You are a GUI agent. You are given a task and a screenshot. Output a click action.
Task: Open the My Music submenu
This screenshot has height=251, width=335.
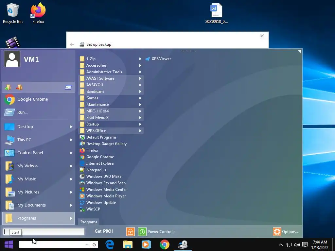(39, 179)
